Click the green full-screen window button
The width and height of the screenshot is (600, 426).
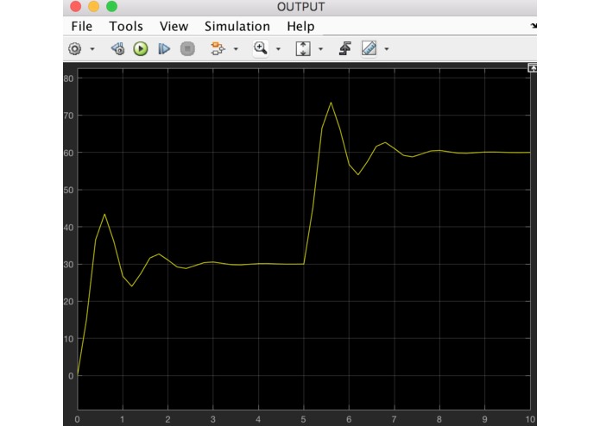(x=111, y=7)
